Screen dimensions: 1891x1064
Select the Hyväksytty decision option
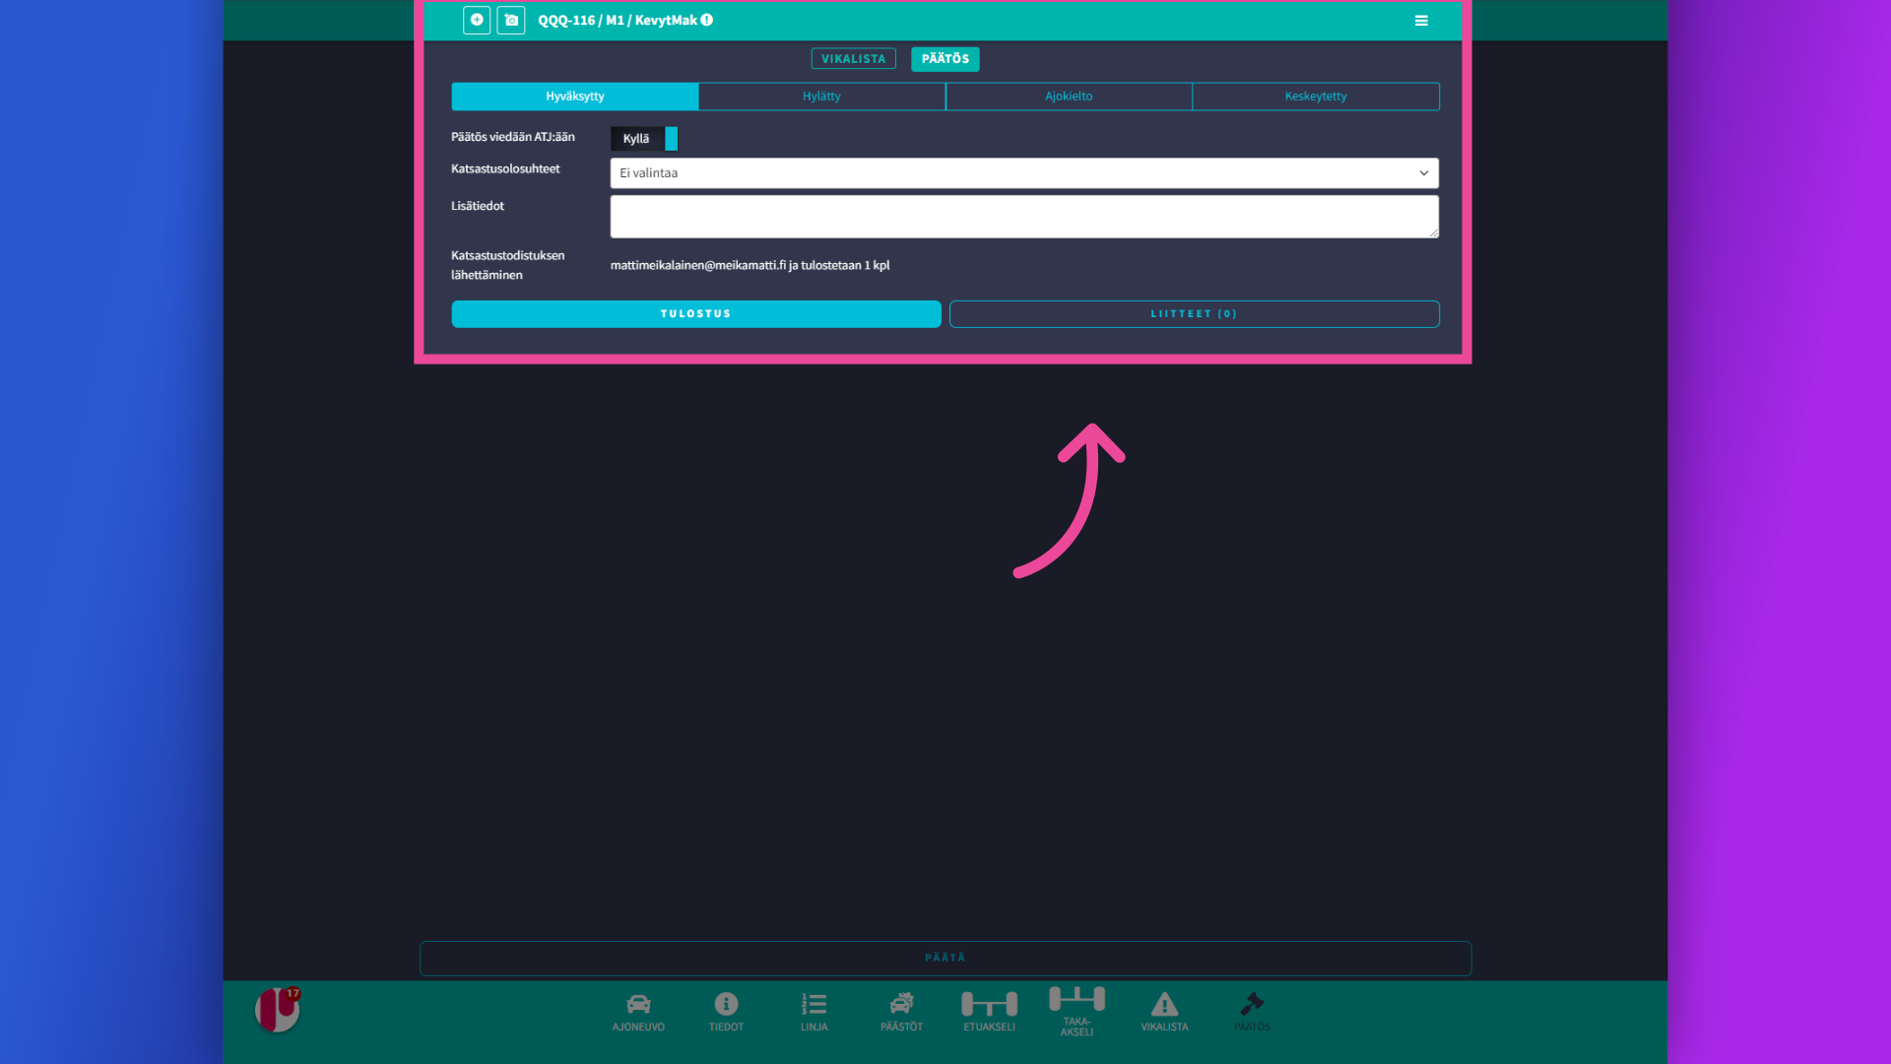coord(575,97)
